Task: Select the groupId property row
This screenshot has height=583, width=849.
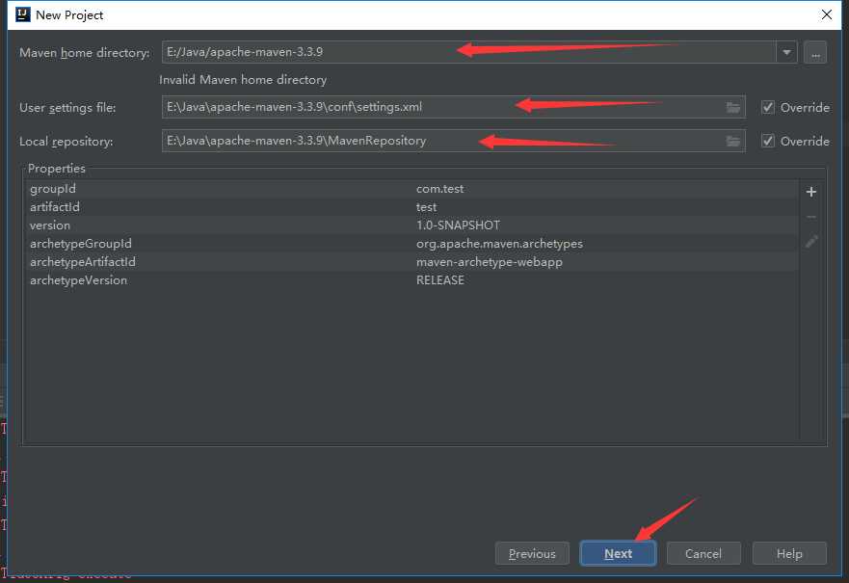Action: click(411, 189)
